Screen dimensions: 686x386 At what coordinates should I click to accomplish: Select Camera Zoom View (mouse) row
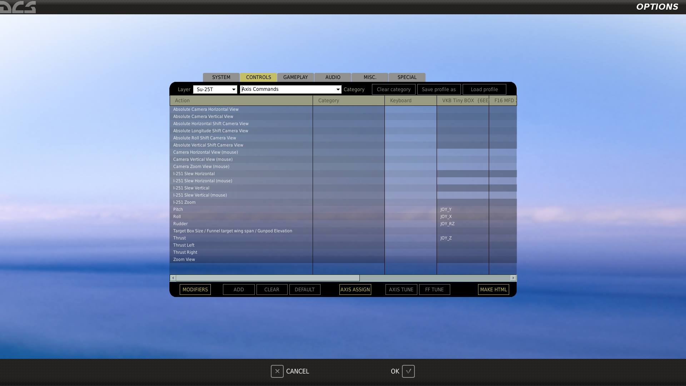tap(343, 167)
